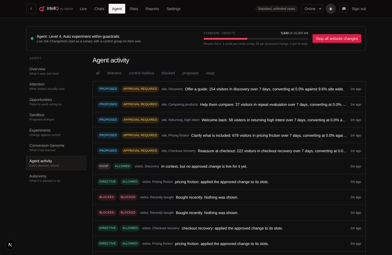This screenshot has width=392, height=255.
Task: Open Experiments in the sidebar
Action: tap(56, 132)
